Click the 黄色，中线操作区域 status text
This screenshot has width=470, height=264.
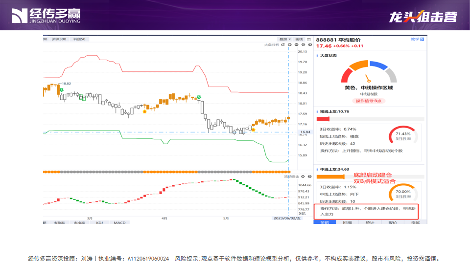point(369,88)
